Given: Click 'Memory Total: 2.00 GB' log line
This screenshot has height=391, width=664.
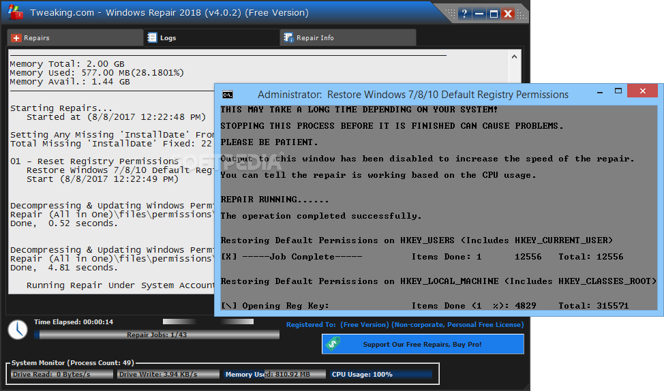Looking at the screenshot, I should [67, 64].
